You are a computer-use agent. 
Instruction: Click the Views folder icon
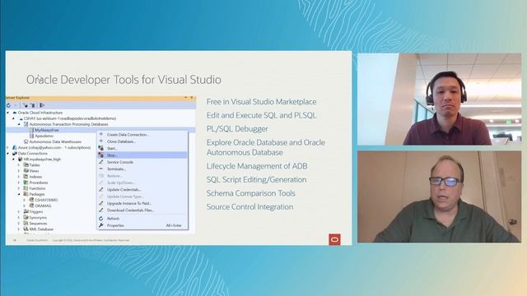(x=26, y=171)
